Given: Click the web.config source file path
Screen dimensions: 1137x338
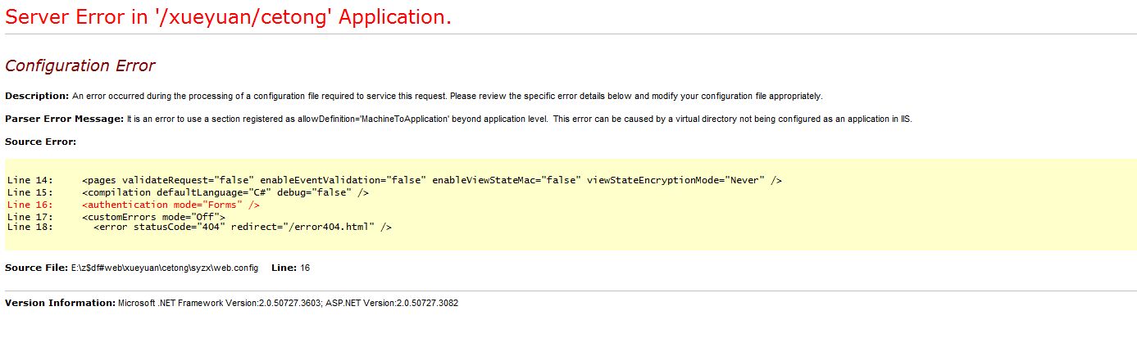Looking at the screenshot, I should pos(165,268).
